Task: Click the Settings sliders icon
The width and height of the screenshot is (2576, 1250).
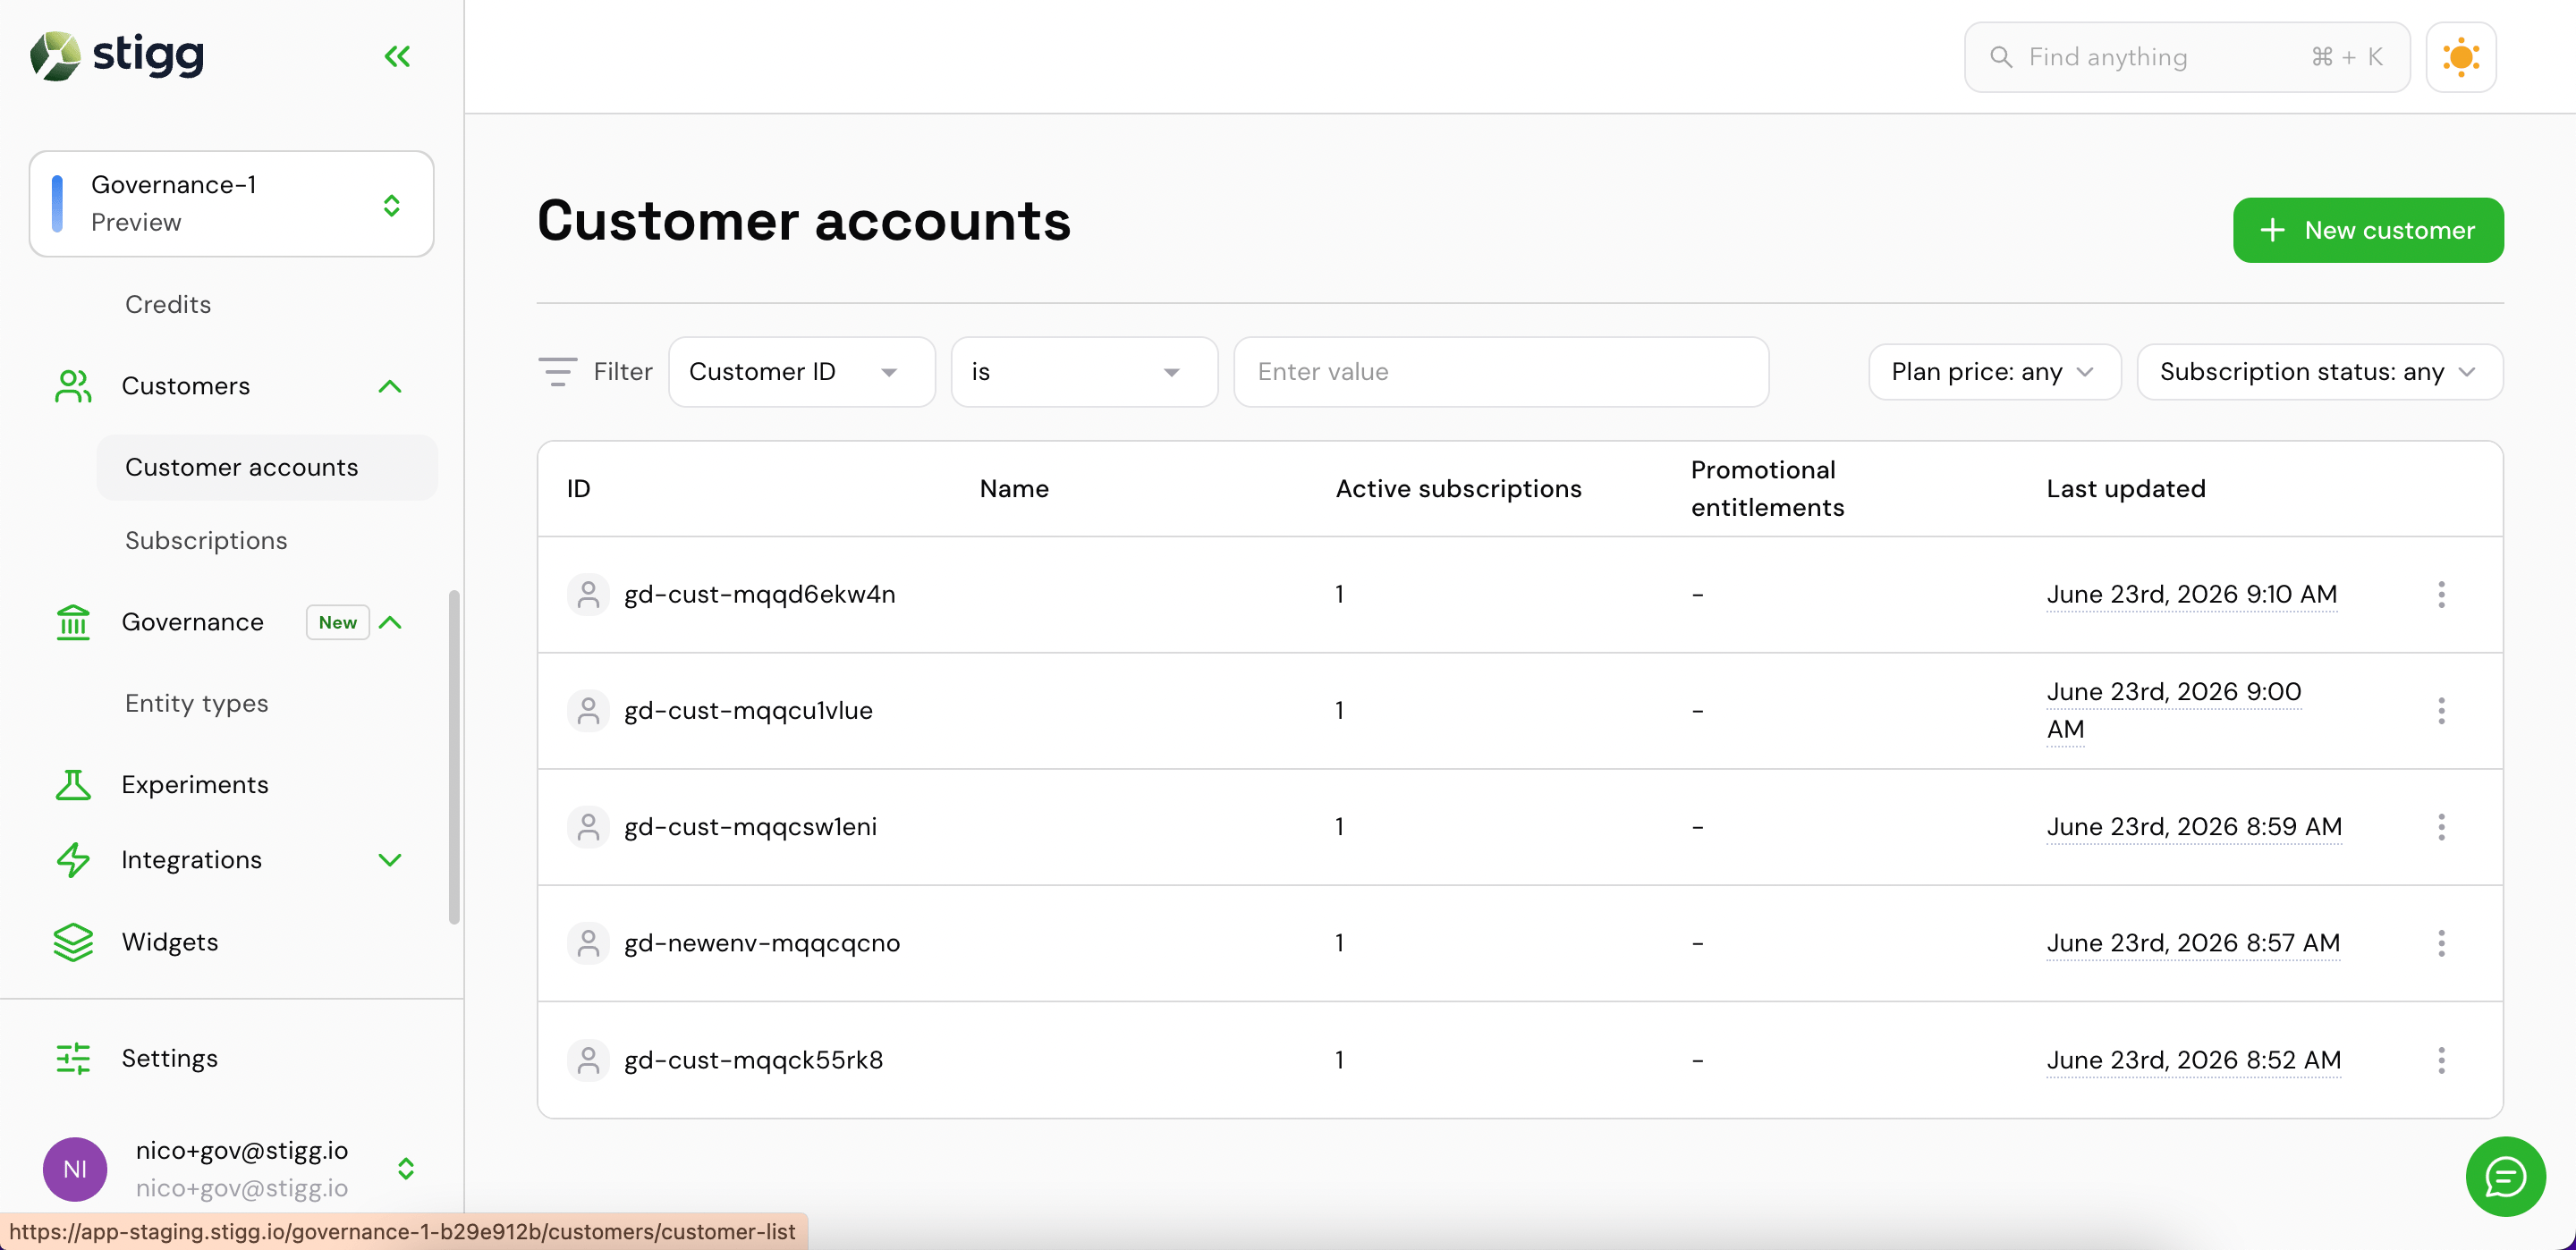Action: pyautogui.click(x=73, y=1058)
